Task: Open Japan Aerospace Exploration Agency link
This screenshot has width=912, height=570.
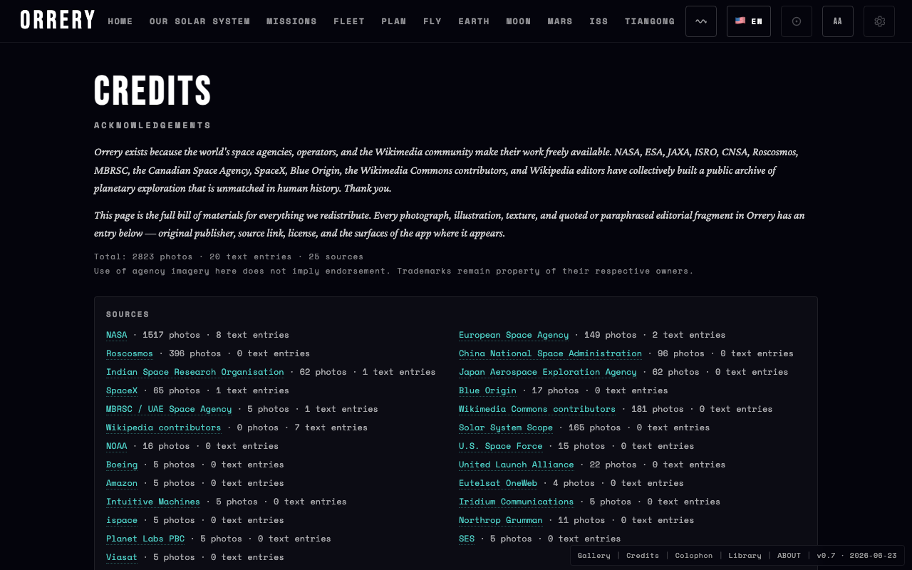Action: tap(548, 372)
